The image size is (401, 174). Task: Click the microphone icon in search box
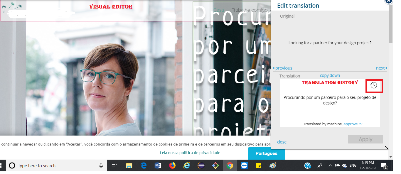coord(101,166)
